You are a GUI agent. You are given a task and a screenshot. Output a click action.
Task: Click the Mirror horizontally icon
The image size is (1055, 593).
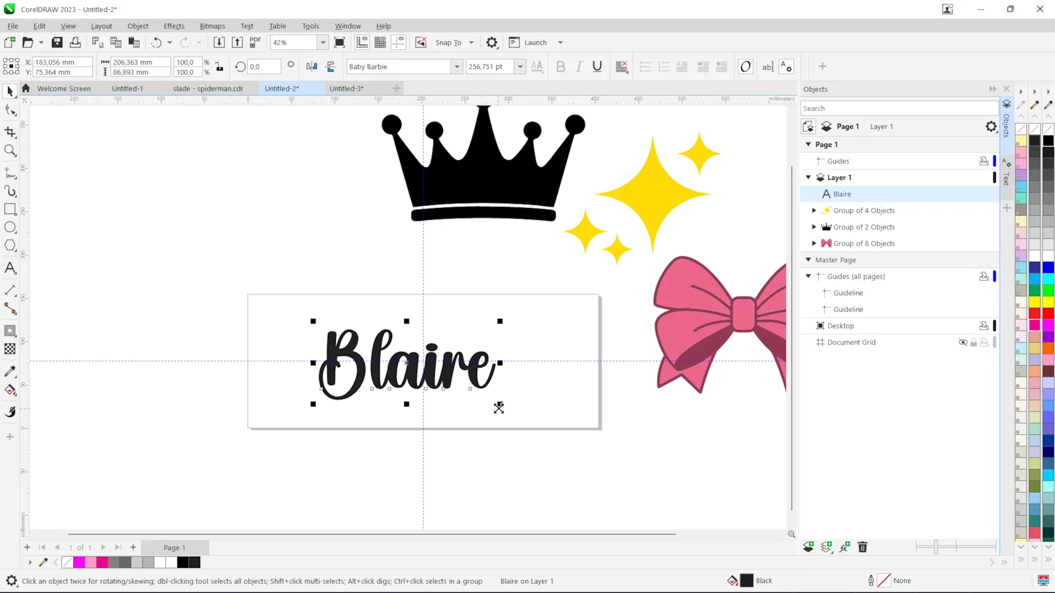[x=312, y=66]
